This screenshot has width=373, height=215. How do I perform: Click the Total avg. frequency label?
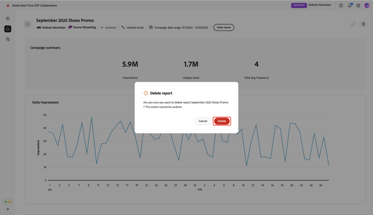(x=257, y=78)
